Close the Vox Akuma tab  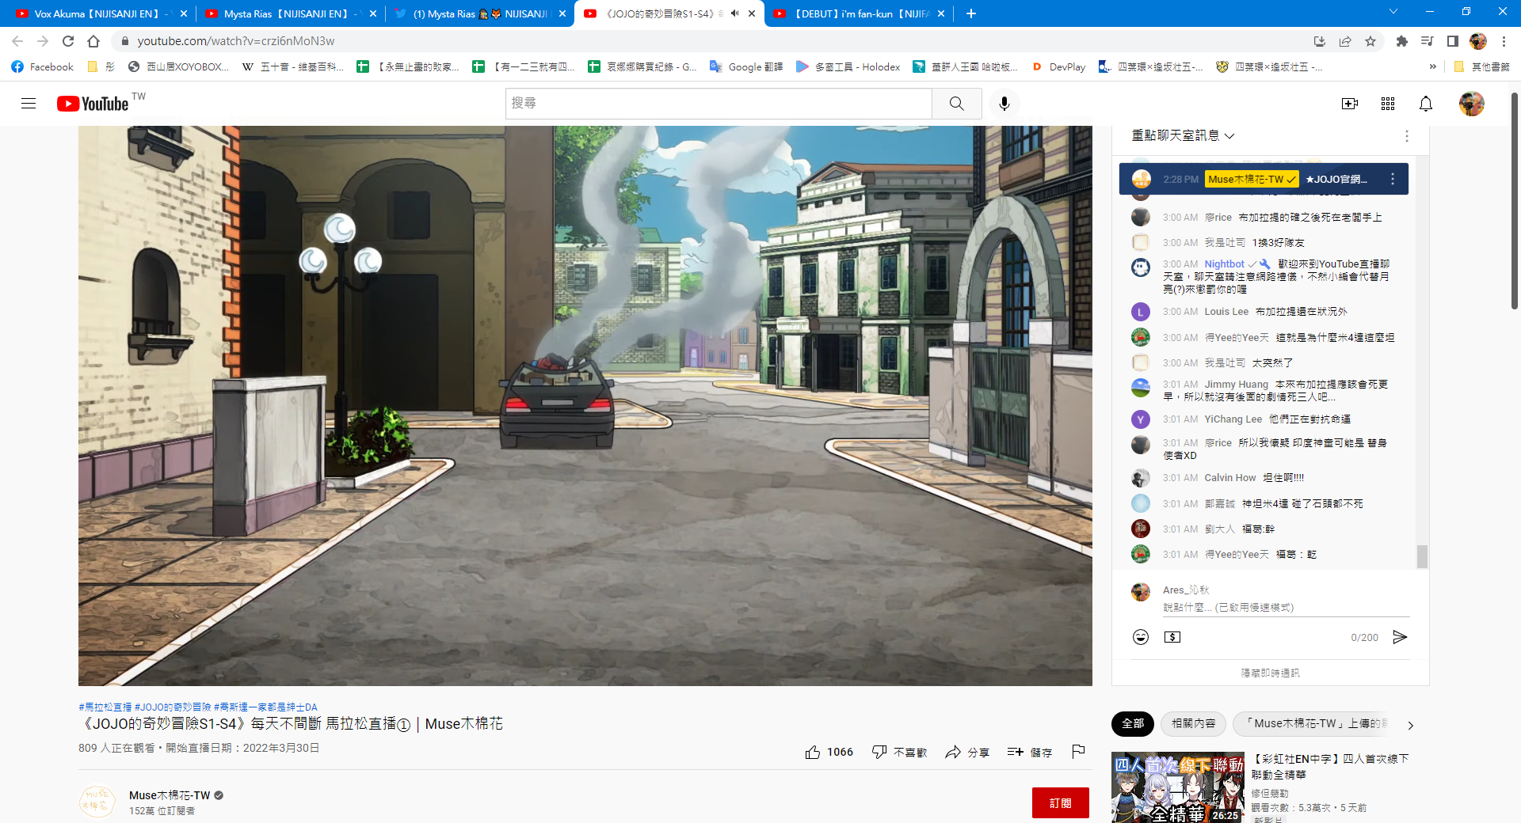point(184,13)
